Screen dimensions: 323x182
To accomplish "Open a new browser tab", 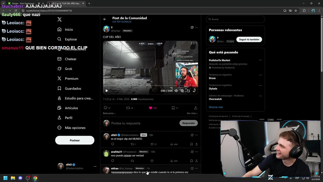I will pos(89,4).
